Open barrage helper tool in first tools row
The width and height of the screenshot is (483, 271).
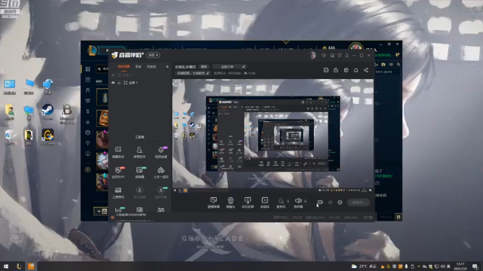pyautogui.click(x=118, y=152)
